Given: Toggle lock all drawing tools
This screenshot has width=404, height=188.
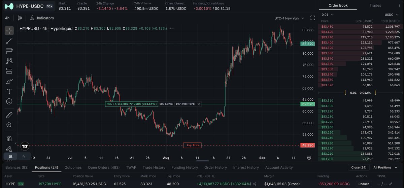Looking at the screenshot, I should coord(9,148).
